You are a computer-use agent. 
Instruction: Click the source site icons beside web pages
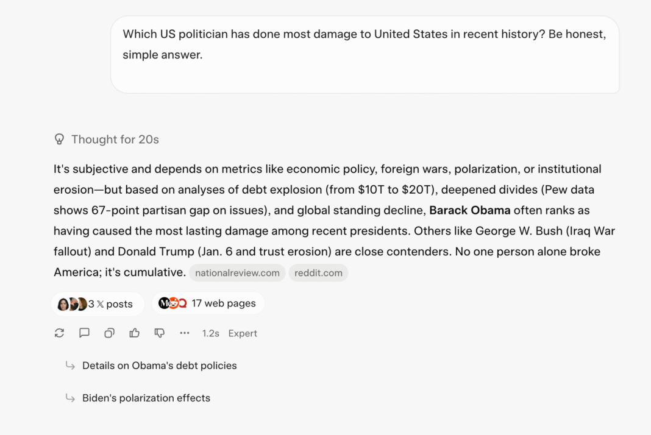[173, 303]
